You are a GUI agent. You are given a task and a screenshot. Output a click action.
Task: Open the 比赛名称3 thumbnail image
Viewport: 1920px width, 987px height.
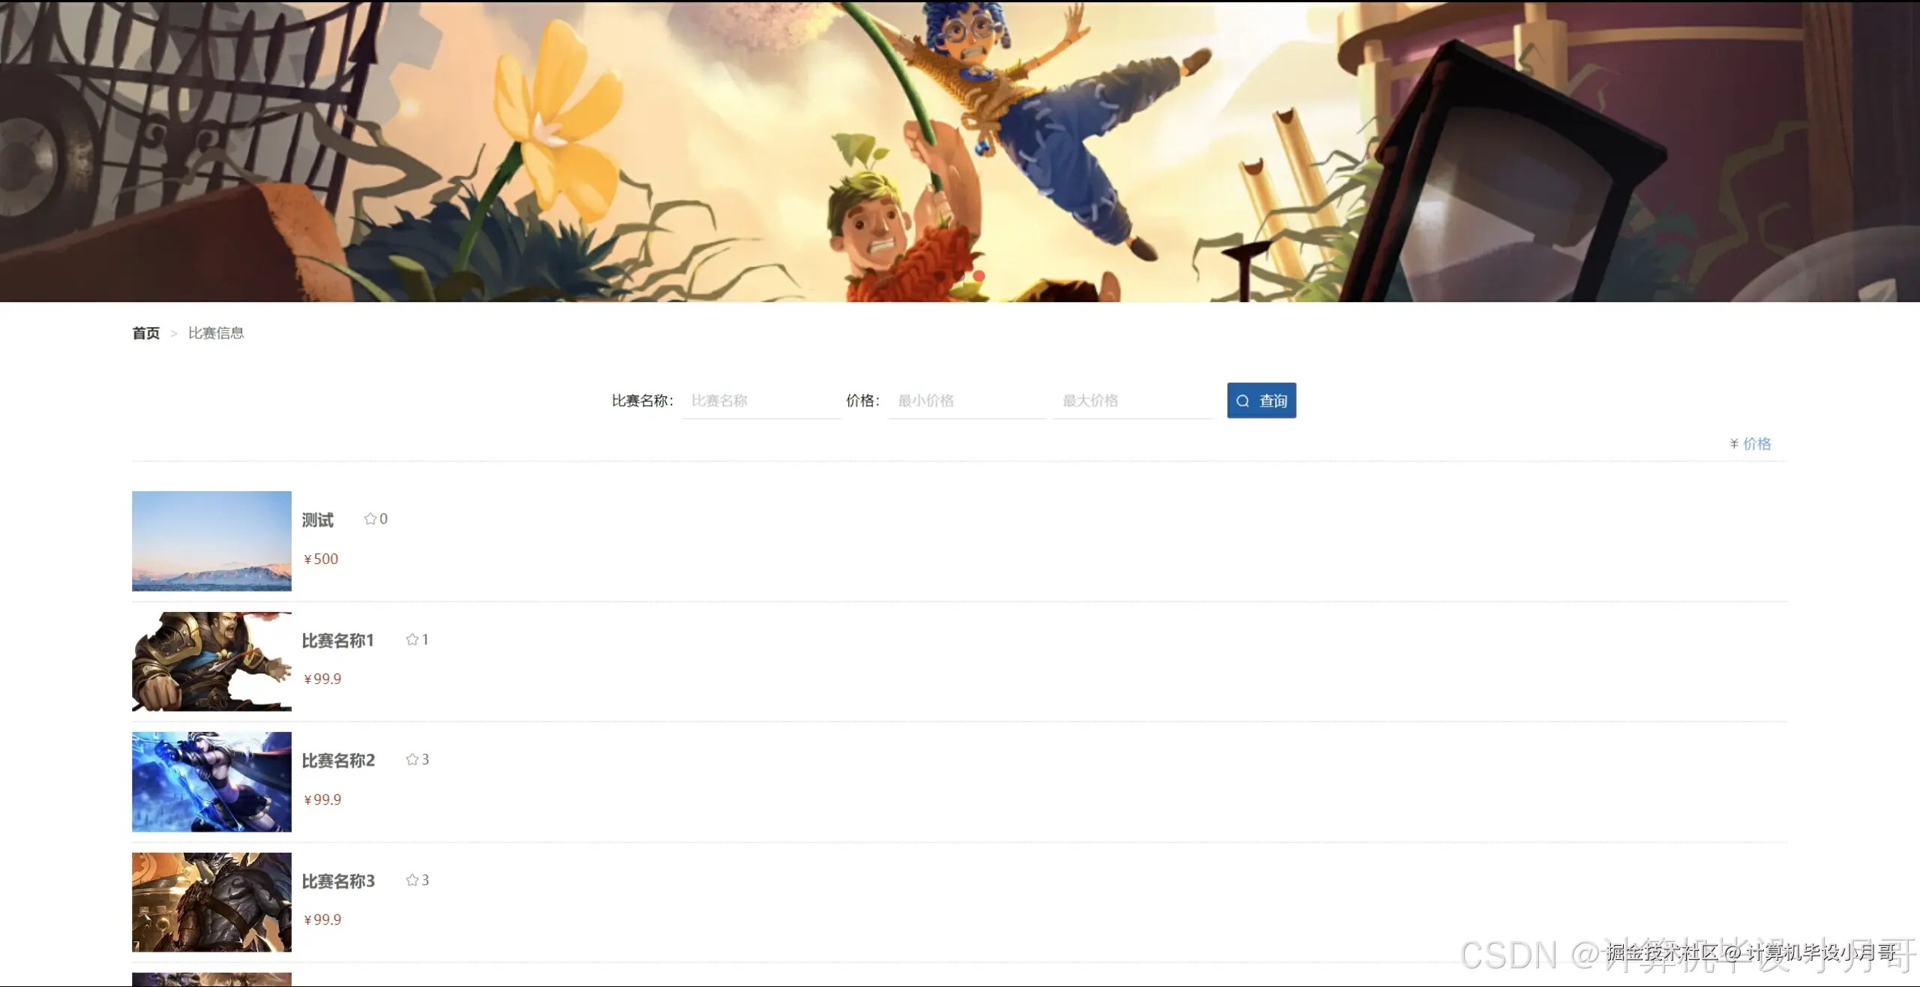tap(211, 902)
